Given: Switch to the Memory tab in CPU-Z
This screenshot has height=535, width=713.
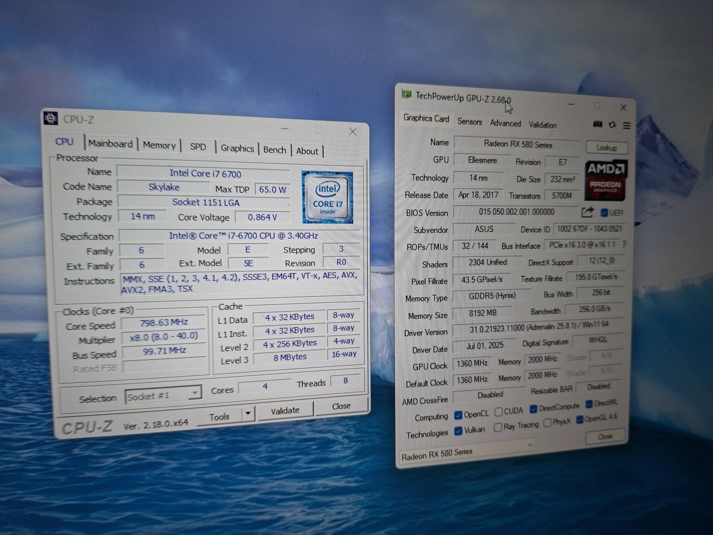Looking at the screenshot, I should coord(159,145).
